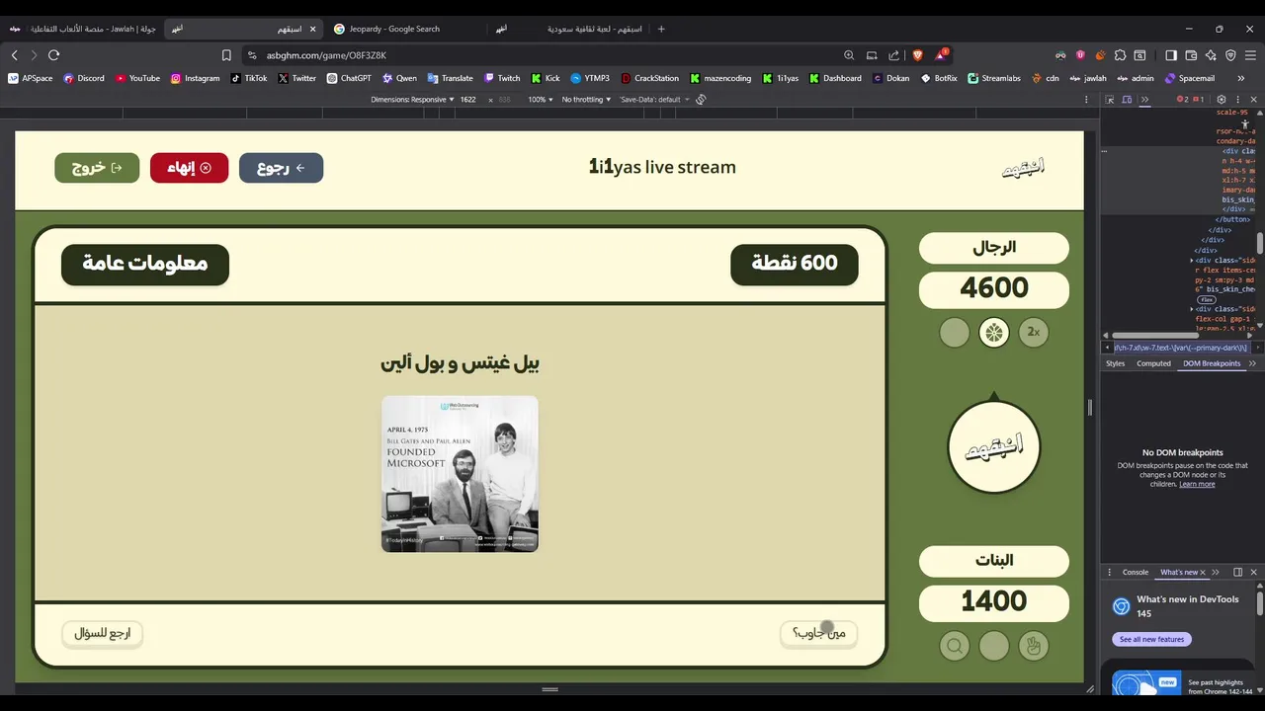Open the No throttling dropdown

[x=586, y=100]
